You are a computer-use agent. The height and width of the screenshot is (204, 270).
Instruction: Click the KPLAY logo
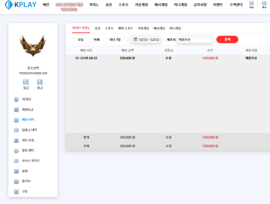point(20,4)
